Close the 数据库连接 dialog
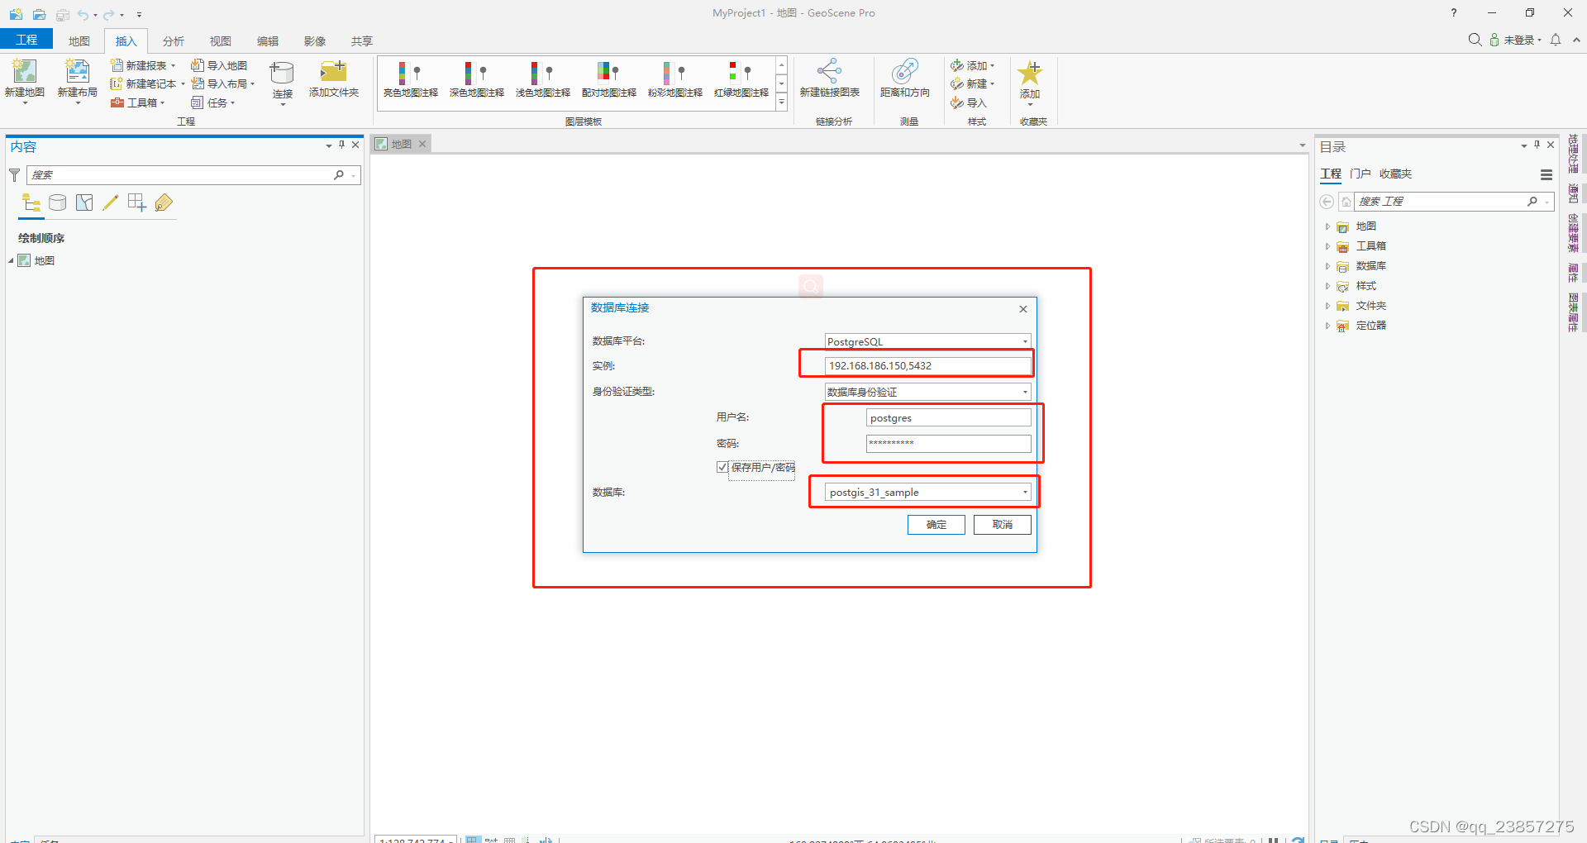This screenshot has height=843, width=1587. [1023, 309]
